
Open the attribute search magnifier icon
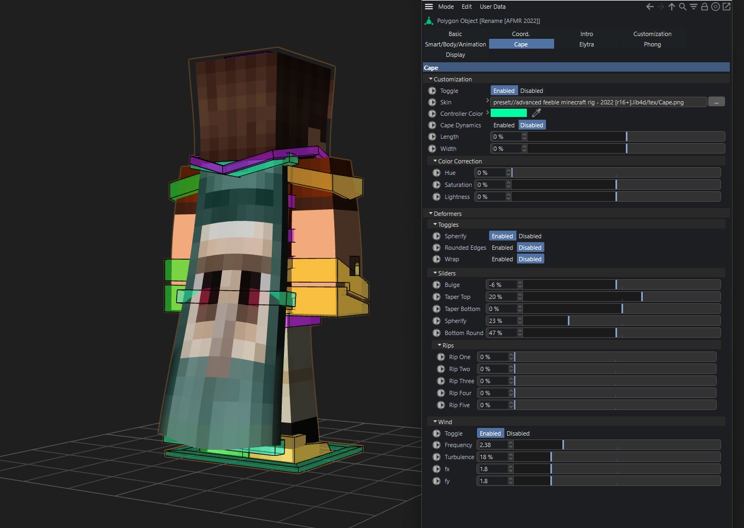click(x=683, y=7)
